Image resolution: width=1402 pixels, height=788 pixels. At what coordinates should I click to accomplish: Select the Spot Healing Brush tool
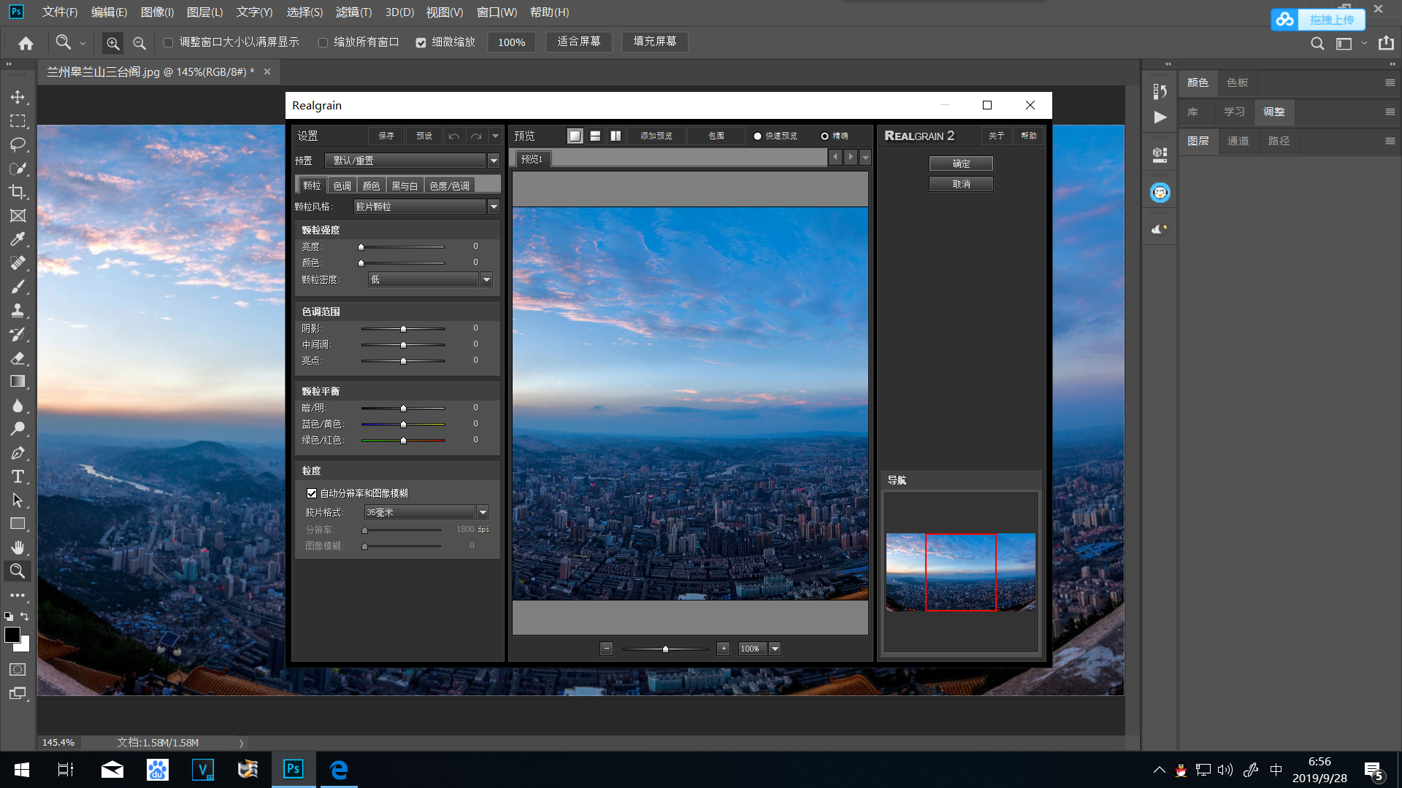point(18,263)
